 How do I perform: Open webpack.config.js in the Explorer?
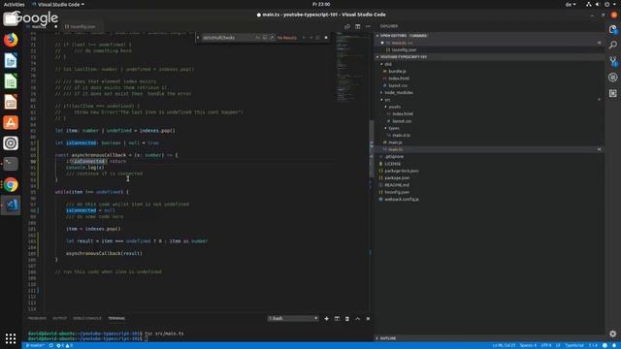click(x=402, y=200)
